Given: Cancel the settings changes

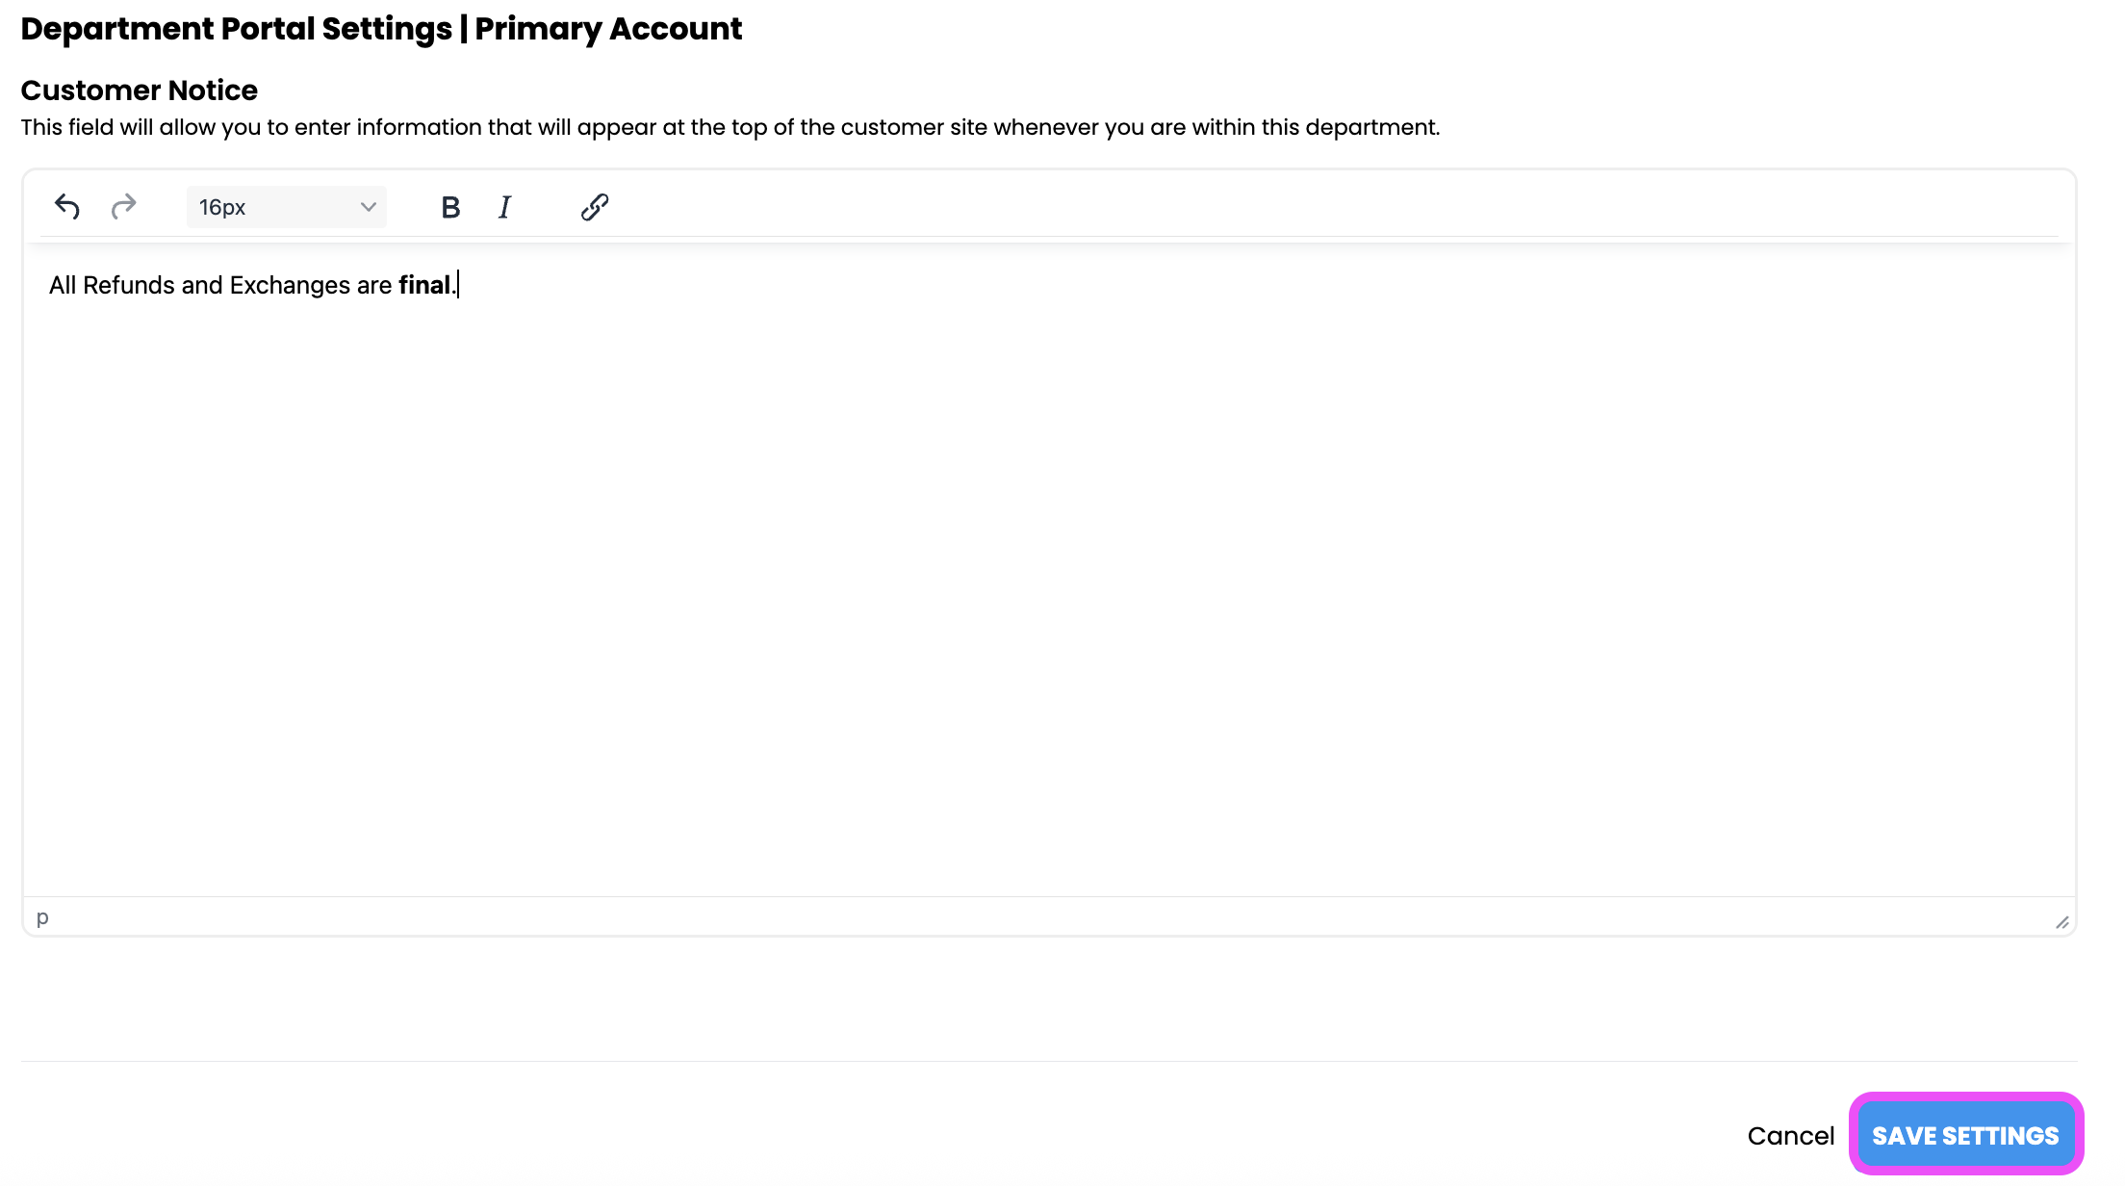Looking at the screenshot, I should [1790, 1136].
